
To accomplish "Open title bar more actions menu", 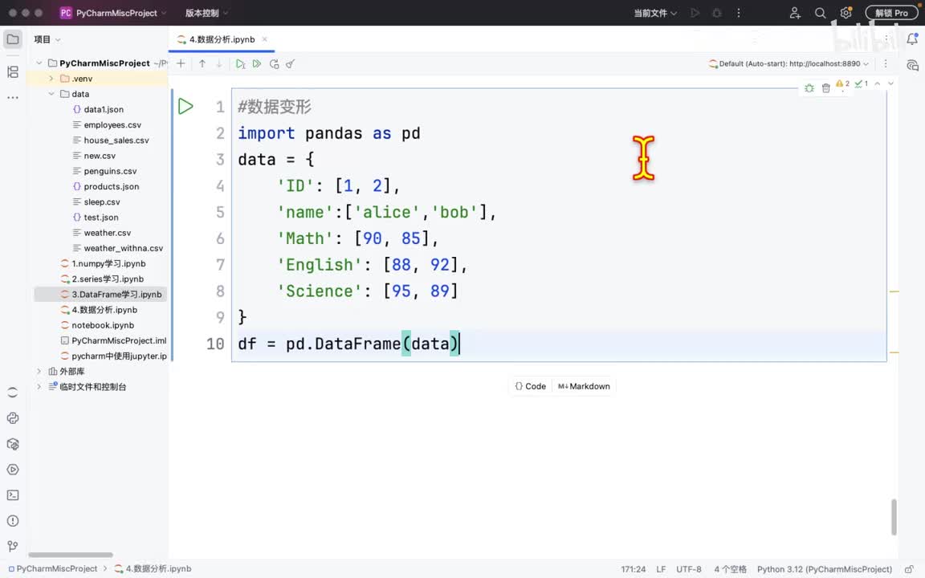I will click(739, 13).
